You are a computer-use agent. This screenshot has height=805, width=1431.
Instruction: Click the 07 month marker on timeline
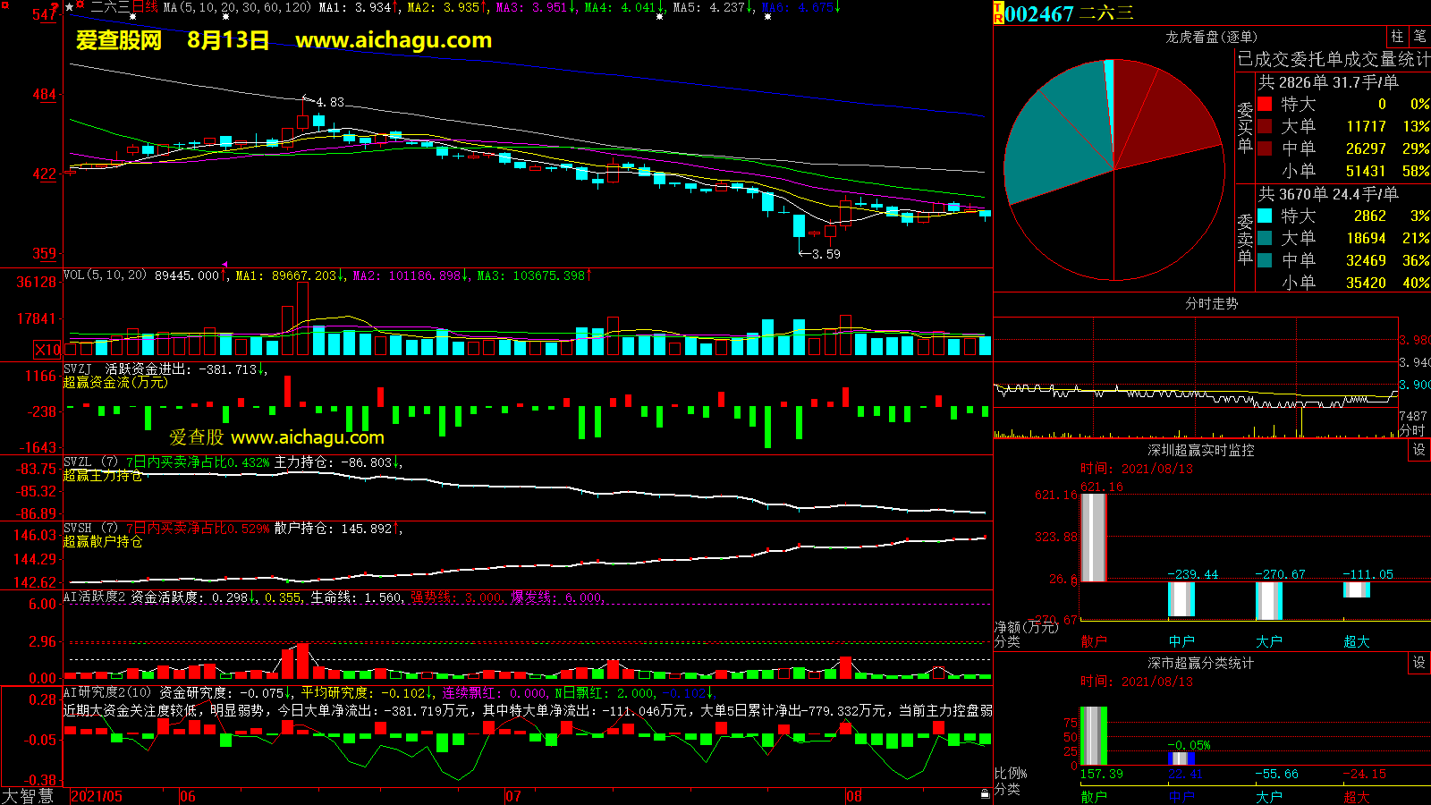[x=513, y=796]
